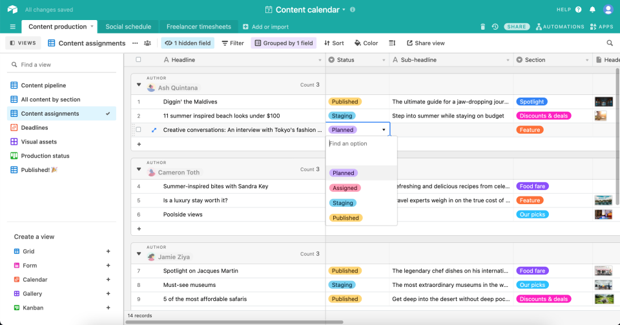Viewport: 620px width, 325px height.
Task: Open the Headline column dropdown arrow
Action: click(x=320, y=60)
